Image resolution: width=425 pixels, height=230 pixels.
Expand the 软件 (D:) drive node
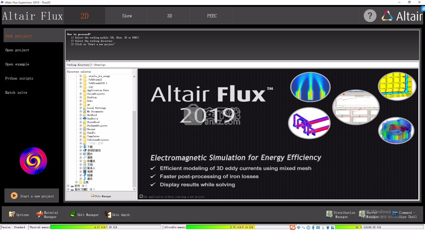point(68,186)
